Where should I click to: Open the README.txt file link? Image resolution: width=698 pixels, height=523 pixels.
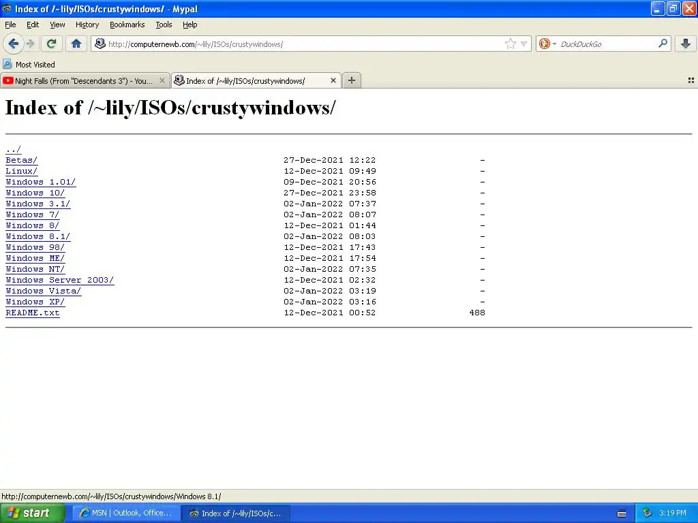pyautogui.click(x=33, y=313)
